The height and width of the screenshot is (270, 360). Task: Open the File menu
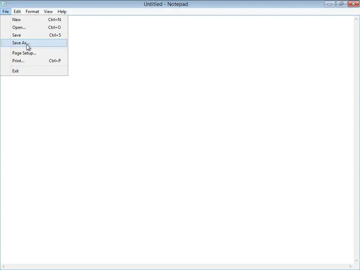point(6,12)
